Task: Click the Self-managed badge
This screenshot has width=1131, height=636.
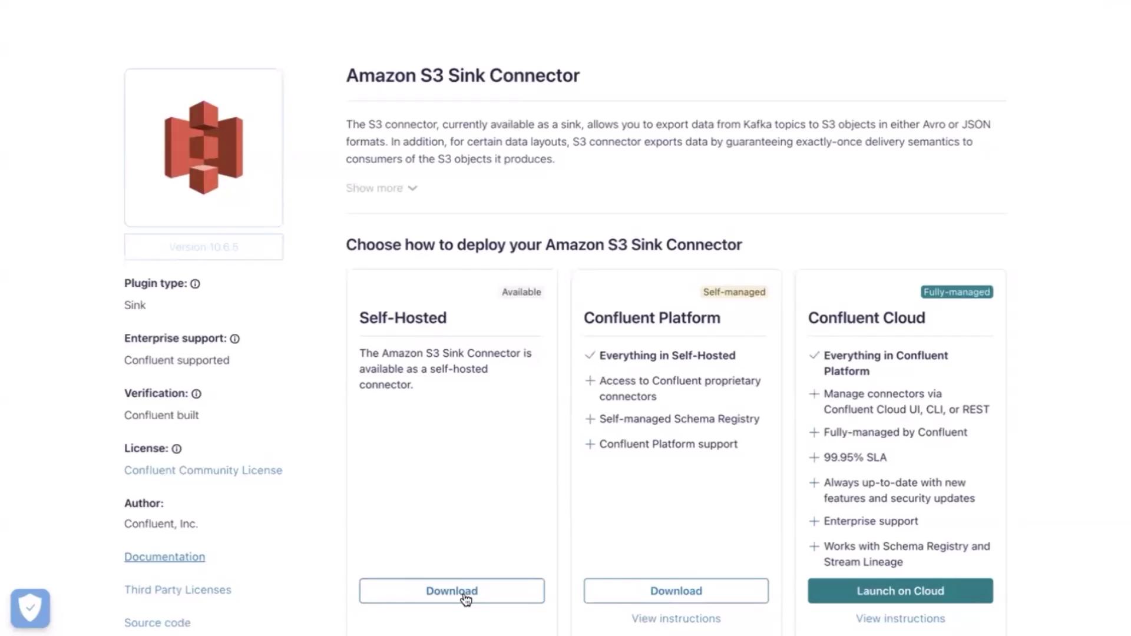Action: (734, 292)
